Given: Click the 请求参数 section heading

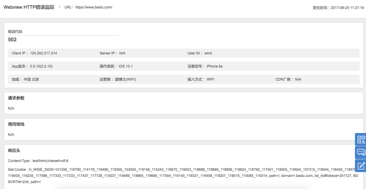Looking at the screenshot, I should coord(16,98).
